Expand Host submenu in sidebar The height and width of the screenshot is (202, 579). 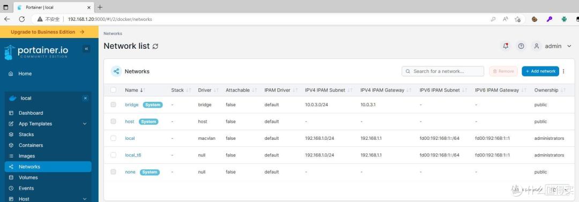click(x=85, y=199)
